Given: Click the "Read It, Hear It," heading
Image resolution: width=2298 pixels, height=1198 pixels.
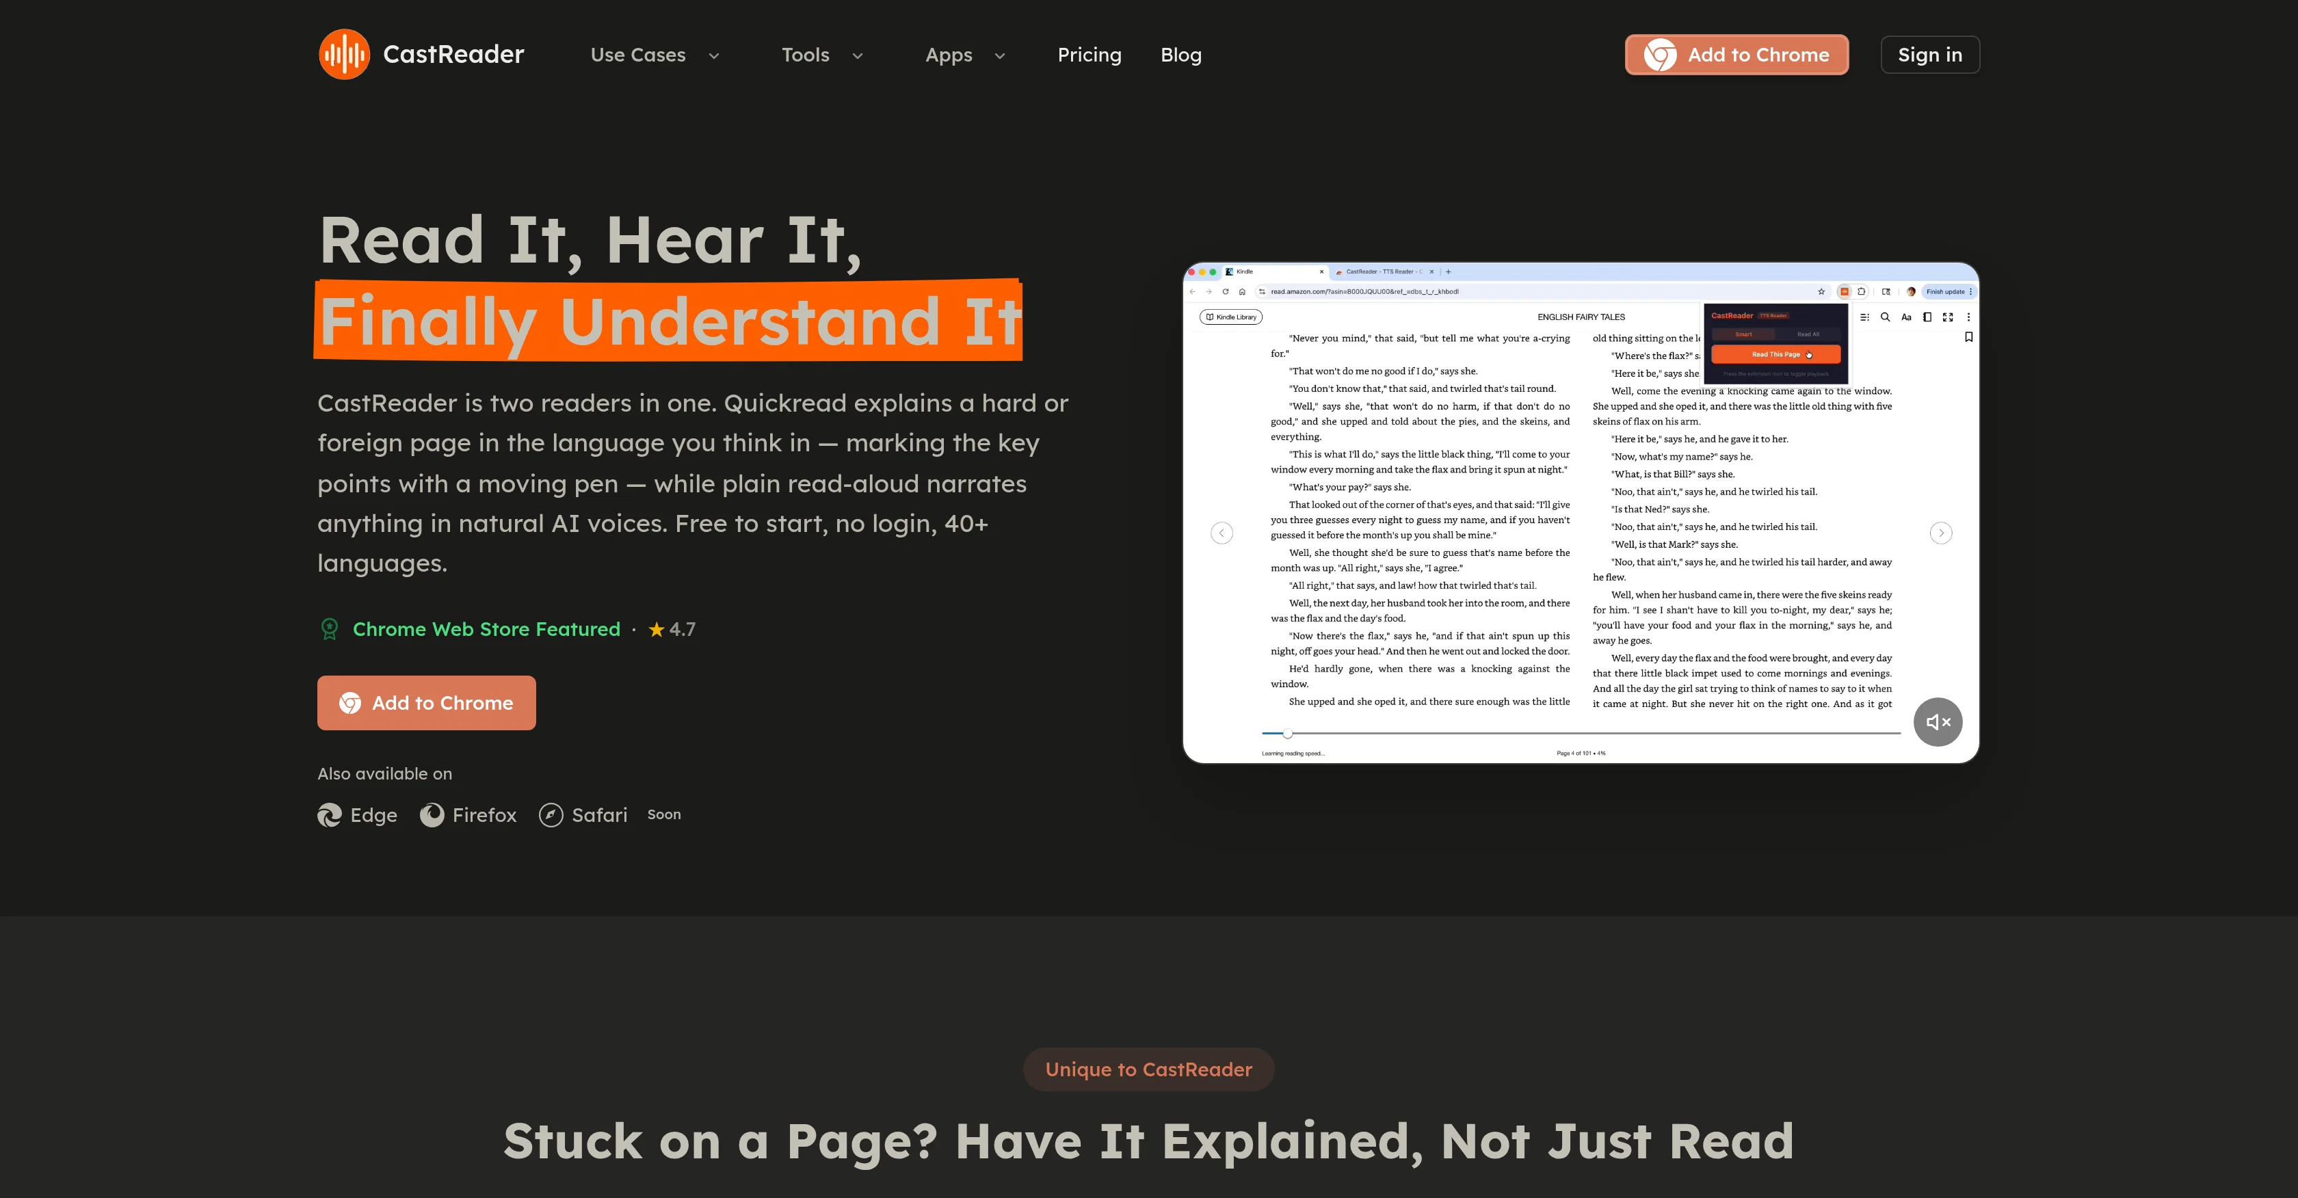Looking at the screenshot, I should coord(590,240).
